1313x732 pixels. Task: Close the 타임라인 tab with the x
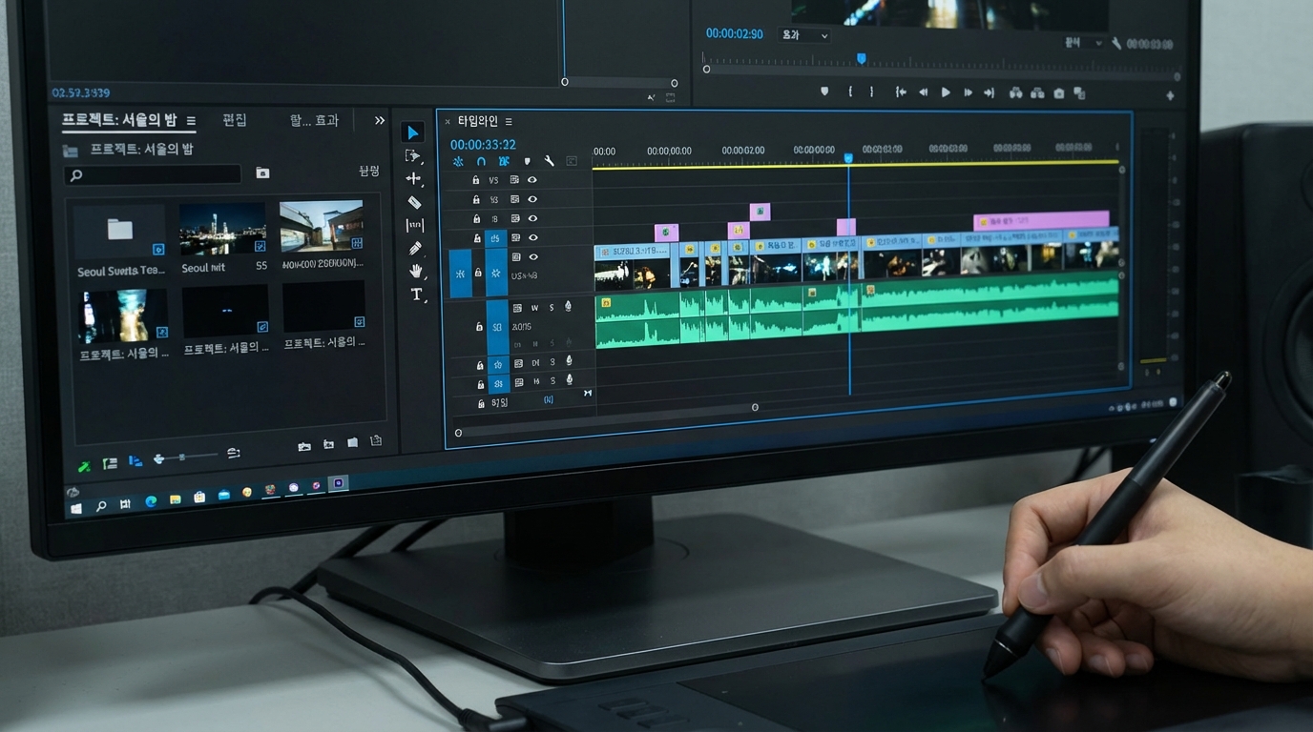pyautogui.click(x=448, y=122)
